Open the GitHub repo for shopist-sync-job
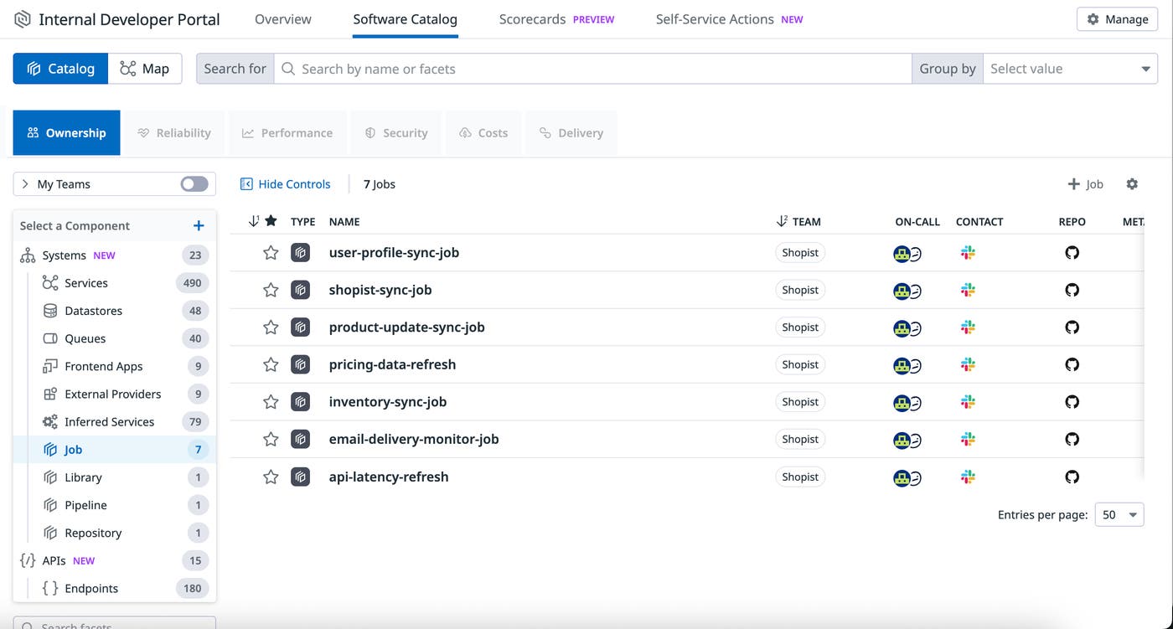Screen dimensions: 1173x629 [1072, 290]
